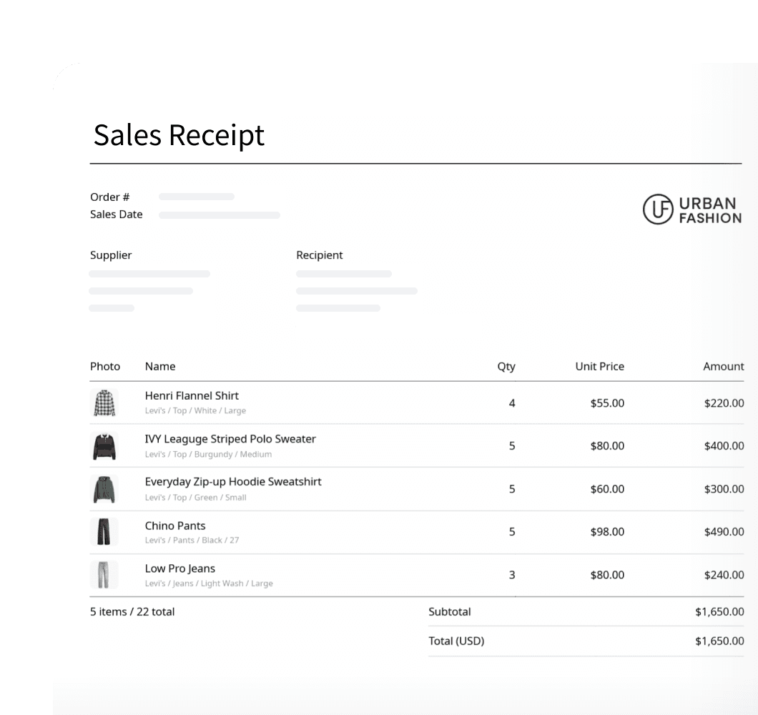Image resolution: width=758 pixels, height=715 pixels.
Task: Click the $98.00 unit price
Action: click(607, 532)
